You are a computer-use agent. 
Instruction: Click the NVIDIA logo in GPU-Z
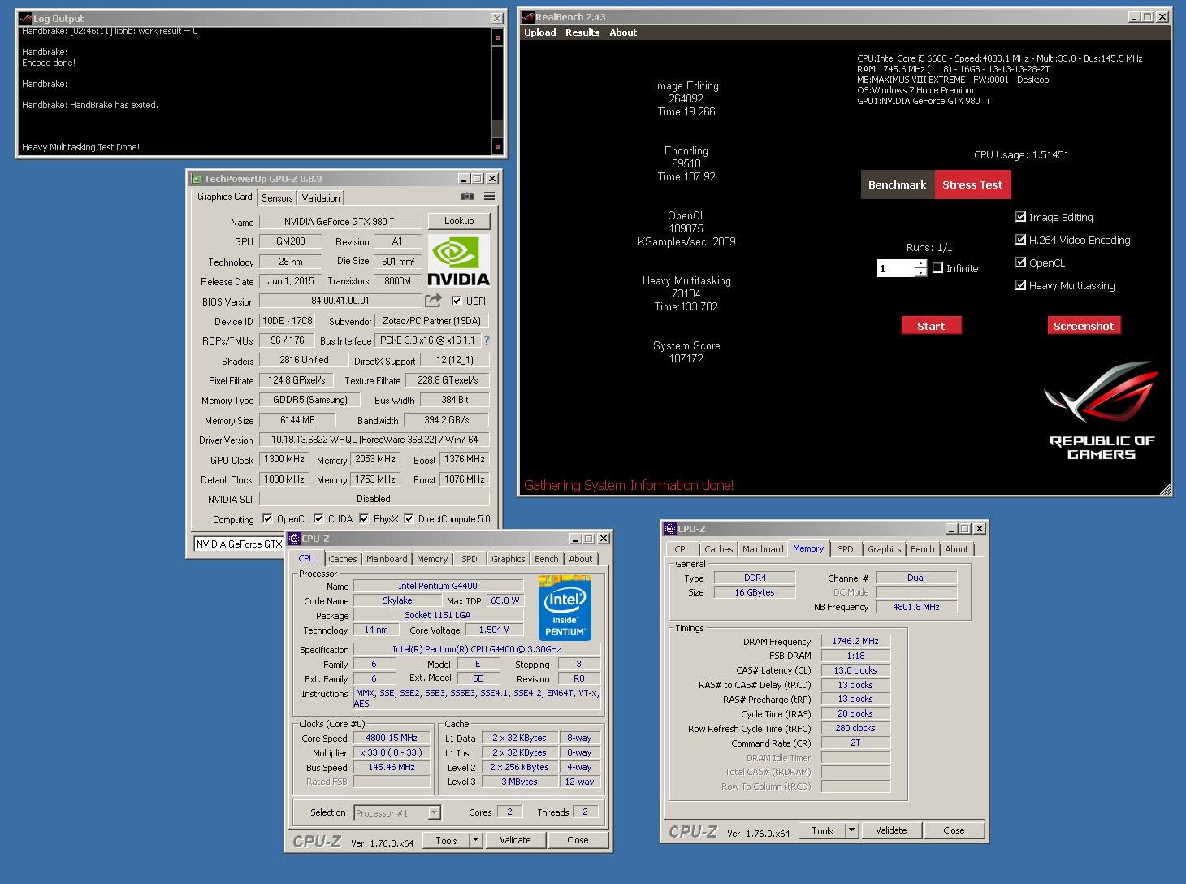pyautogui.click(x=458, y=262)
